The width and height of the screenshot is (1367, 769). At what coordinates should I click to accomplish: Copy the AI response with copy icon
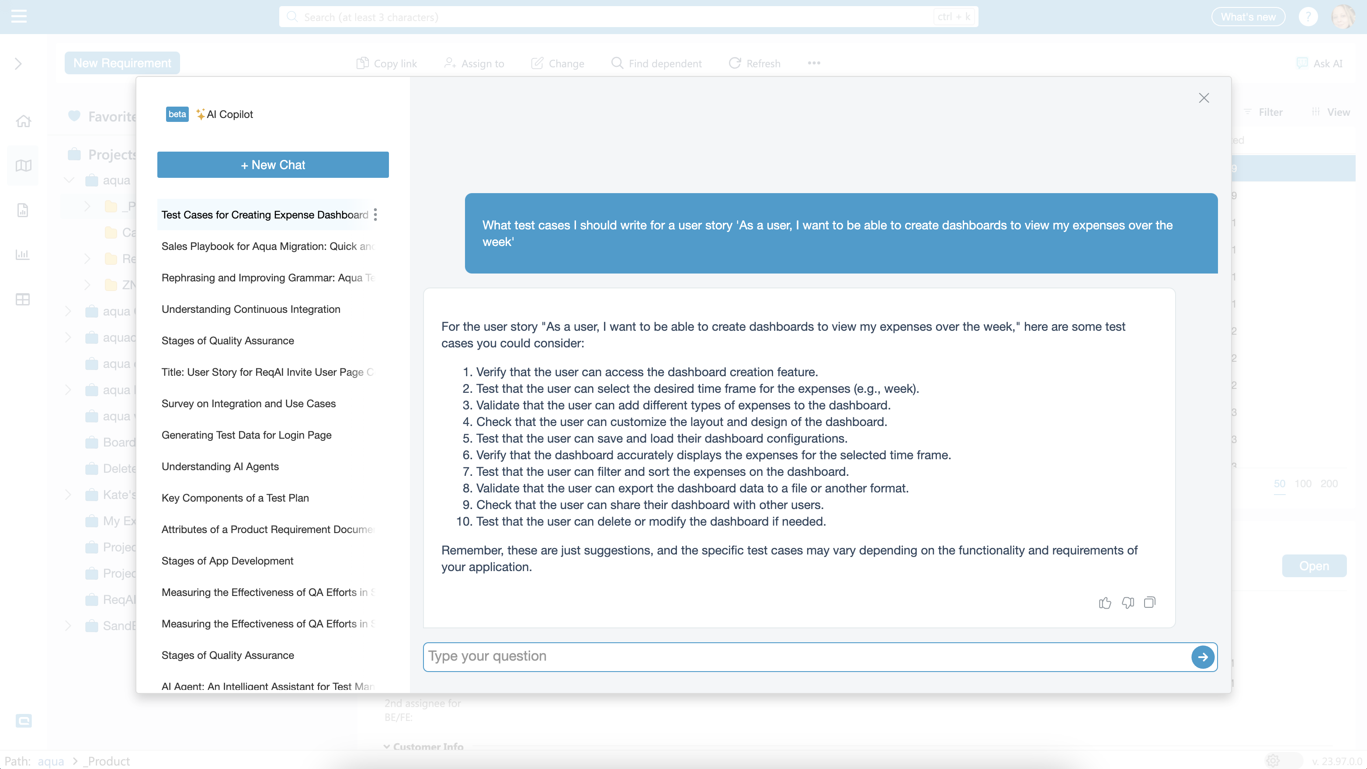click(1149, 603)
